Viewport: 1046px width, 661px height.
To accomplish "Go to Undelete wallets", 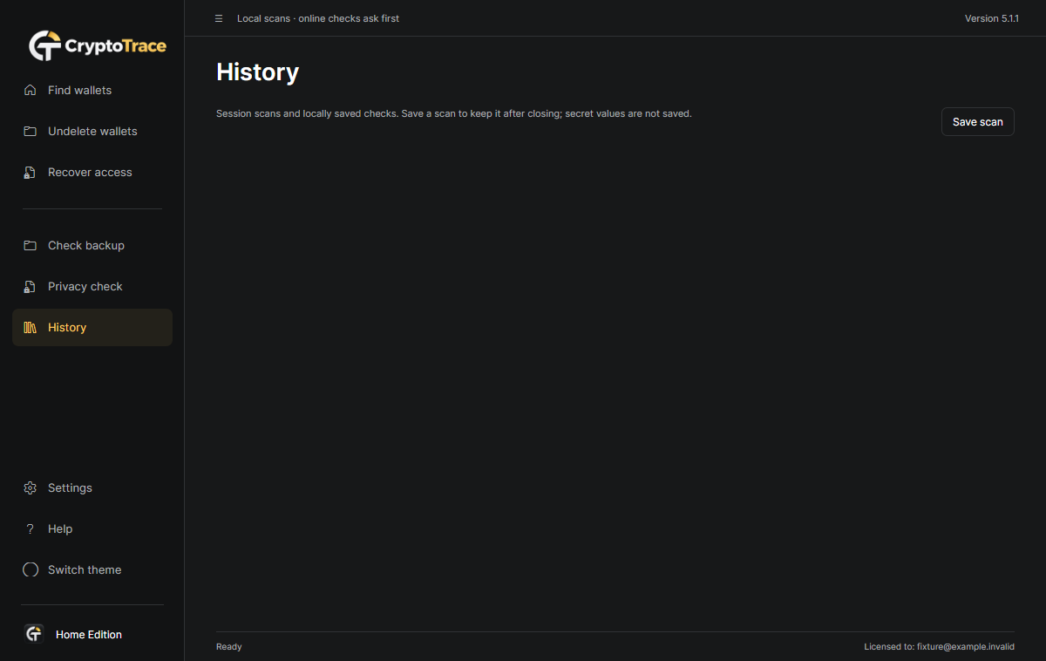I will pos(92,131).
